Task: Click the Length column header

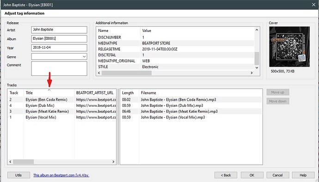Action: (x=129, y=93)
